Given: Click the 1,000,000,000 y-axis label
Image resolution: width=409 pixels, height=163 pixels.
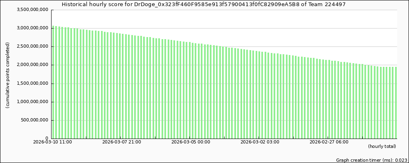Looking at the screenshot, I should point(31,102).
